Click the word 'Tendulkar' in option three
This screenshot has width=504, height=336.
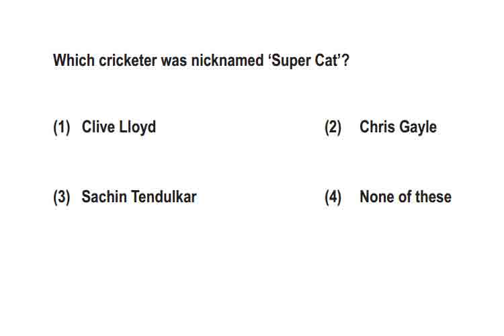tap(163, 197)
